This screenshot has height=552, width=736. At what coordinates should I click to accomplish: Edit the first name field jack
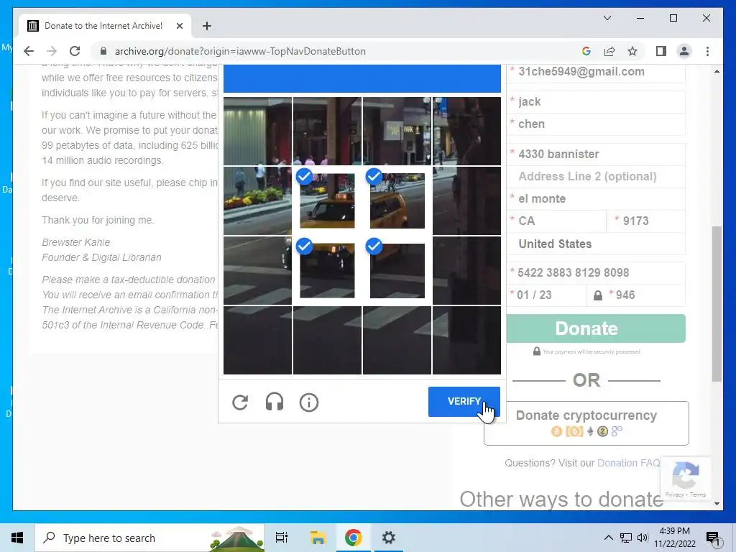[596, 102]
